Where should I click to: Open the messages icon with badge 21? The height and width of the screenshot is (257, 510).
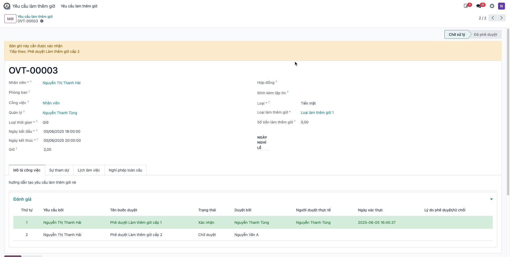click(x=480, y=6)
